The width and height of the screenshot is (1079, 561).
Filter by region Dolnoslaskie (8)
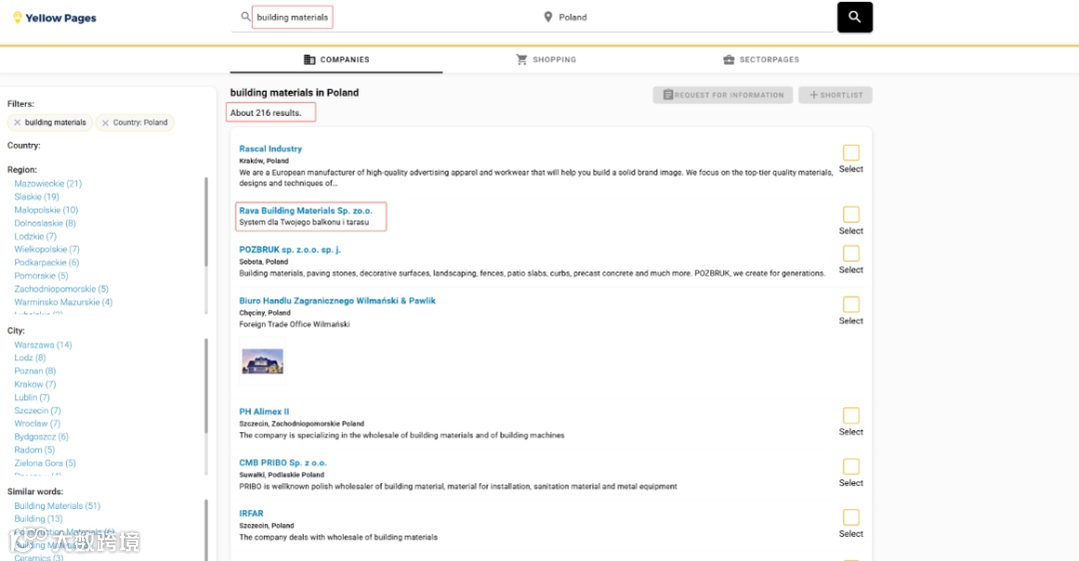45,223
